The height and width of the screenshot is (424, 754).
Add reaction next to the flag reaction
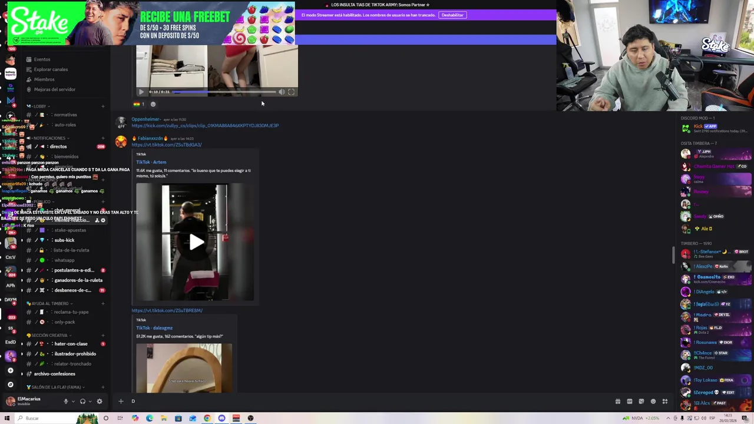(153, 104)
